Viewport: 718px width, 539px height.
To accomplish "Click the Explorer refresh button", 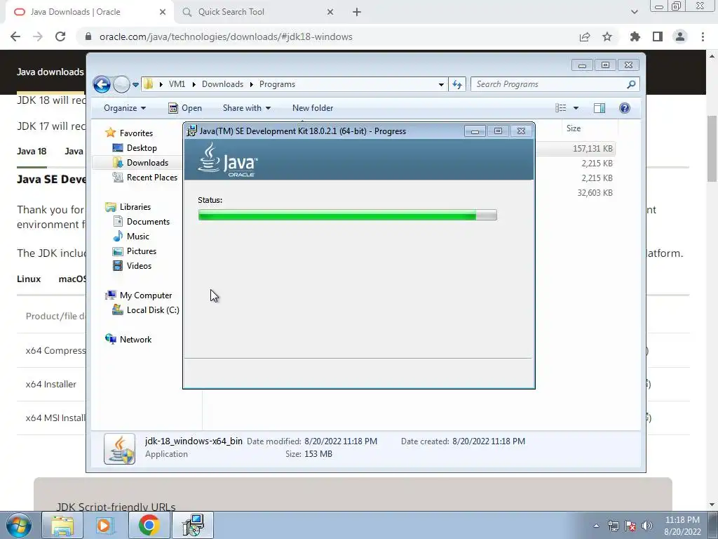I will (457, 84).
